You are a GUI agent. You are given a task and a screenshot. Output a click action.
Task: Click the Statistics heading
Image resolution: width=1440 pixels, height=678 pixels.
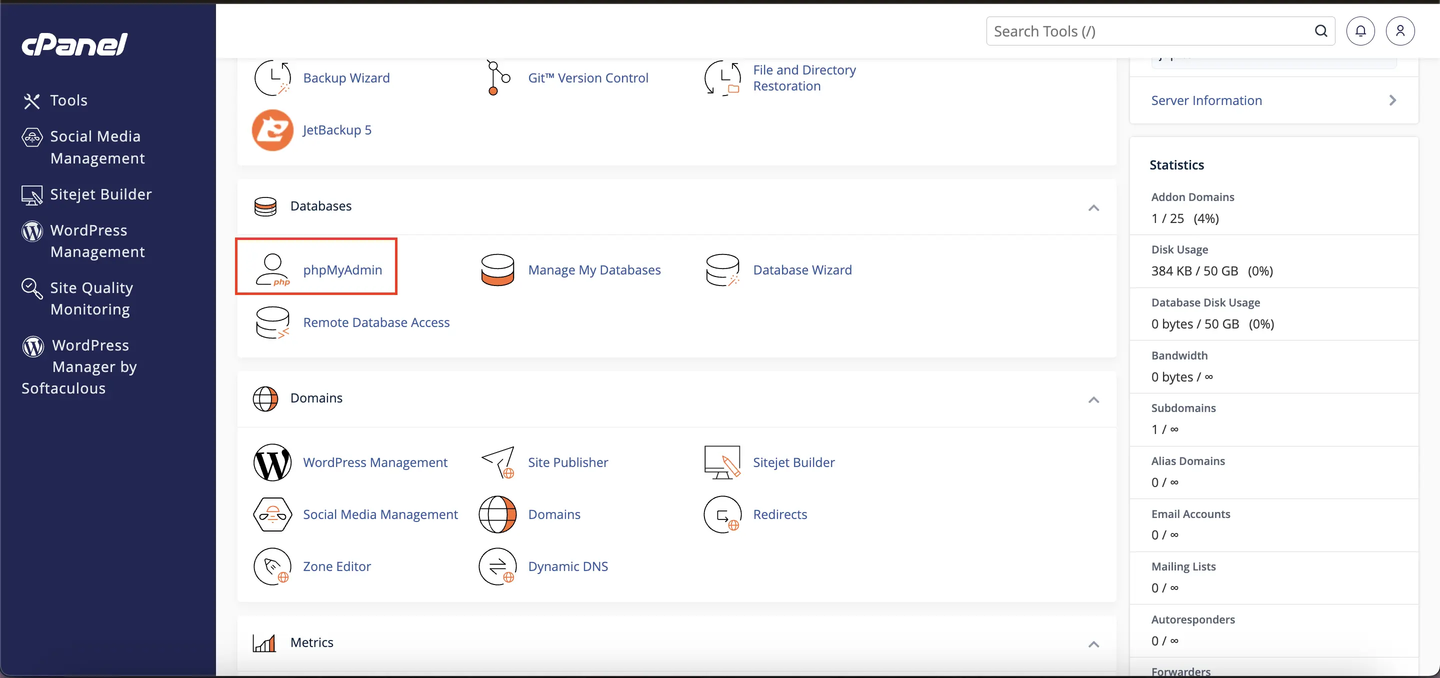pos(1176,165)
